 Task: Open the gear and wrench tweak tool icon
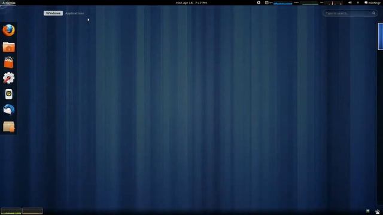9,78
